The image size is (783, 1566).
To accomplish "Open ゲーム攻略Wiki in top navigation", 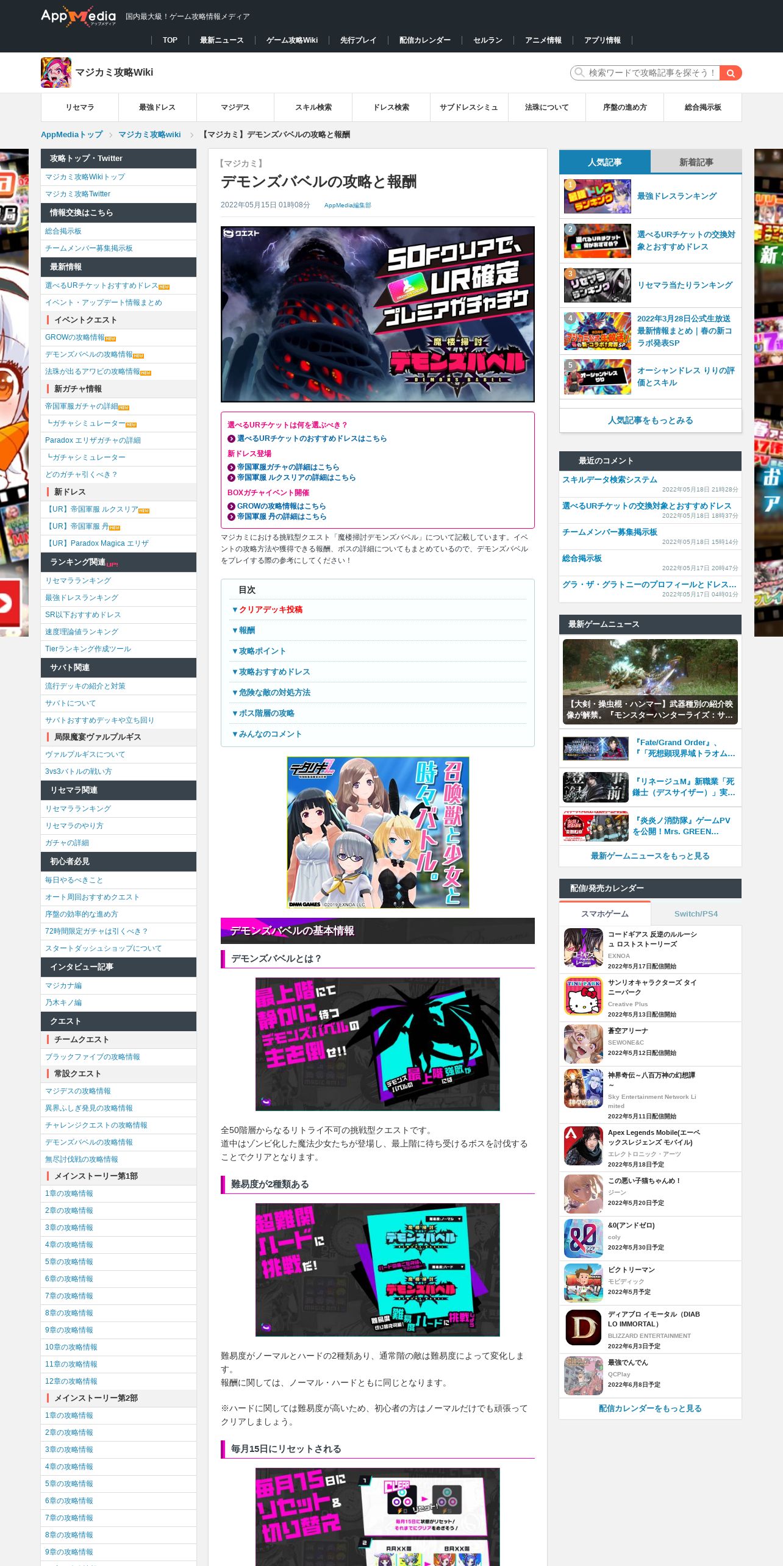I will [292, 40].
